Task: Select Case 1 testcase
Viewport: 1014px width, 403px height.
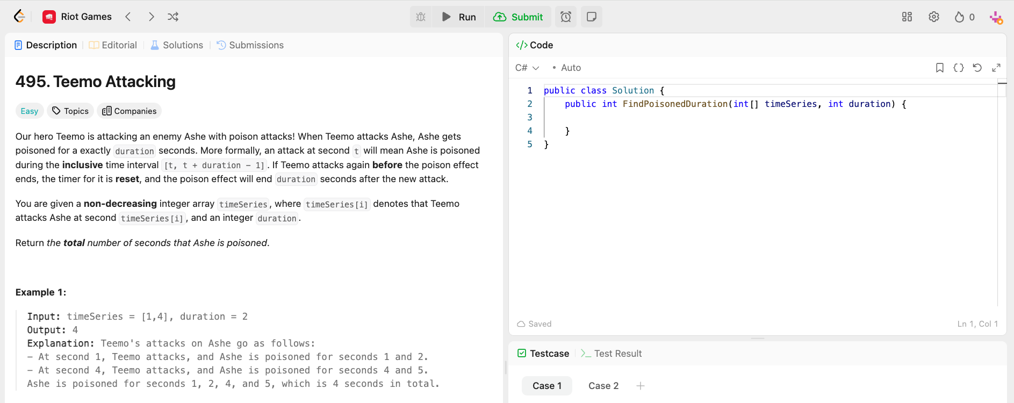Action: (547, 386)
